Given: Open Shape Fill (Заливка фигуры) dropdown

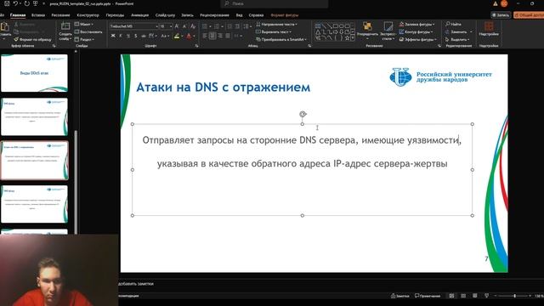Looking at the screenshot, I should click(417, 25).
